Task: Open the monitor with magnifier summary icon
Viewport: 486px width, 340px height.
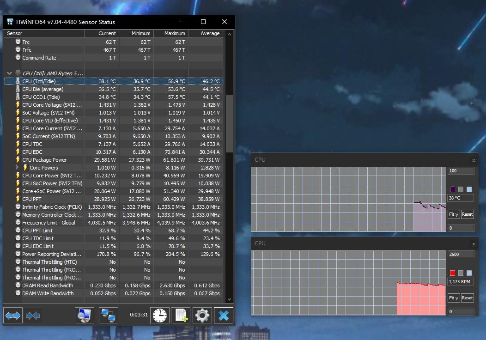Action: point(85,316)
